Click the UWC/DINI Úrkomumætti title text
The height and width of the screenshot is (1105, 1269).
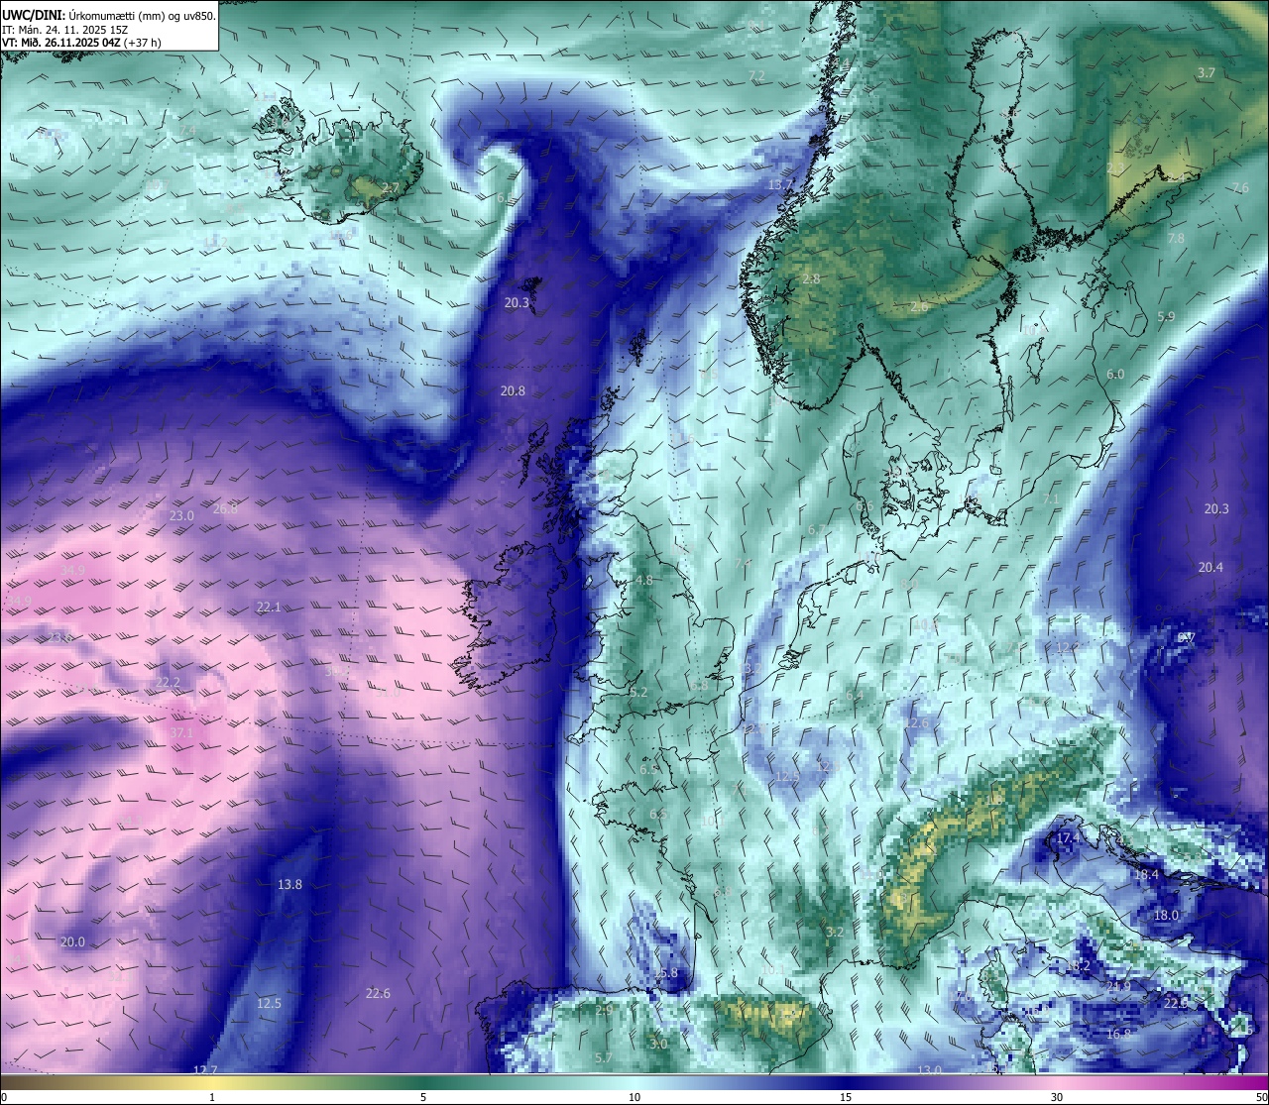tap(109, 16)
